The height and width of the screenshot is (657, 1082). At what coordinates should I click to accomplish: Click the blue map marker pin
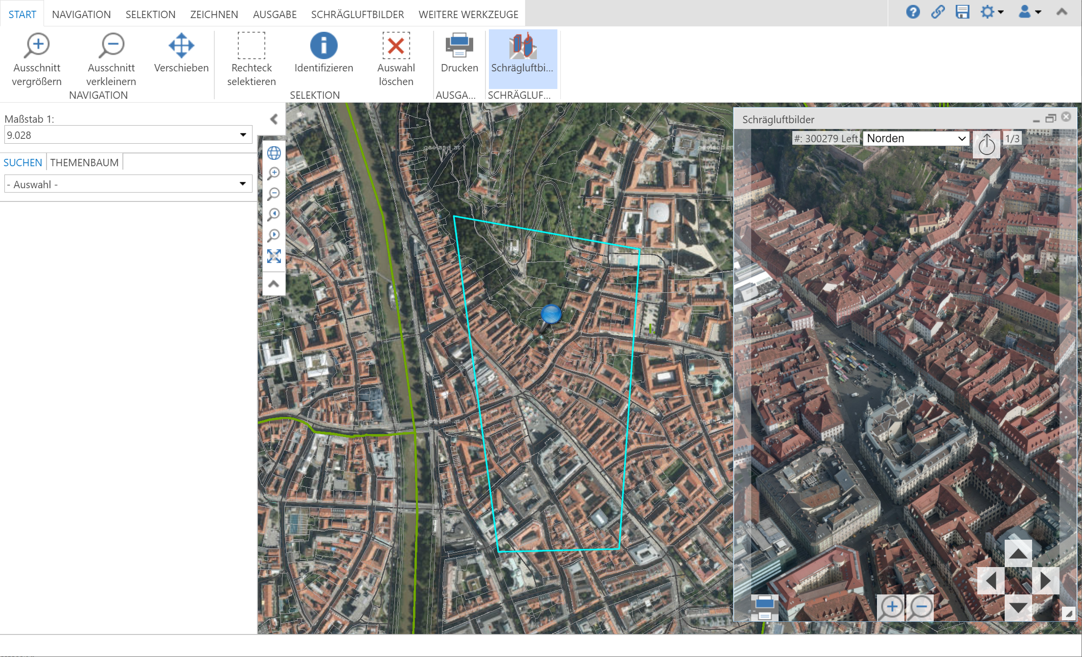551,314
